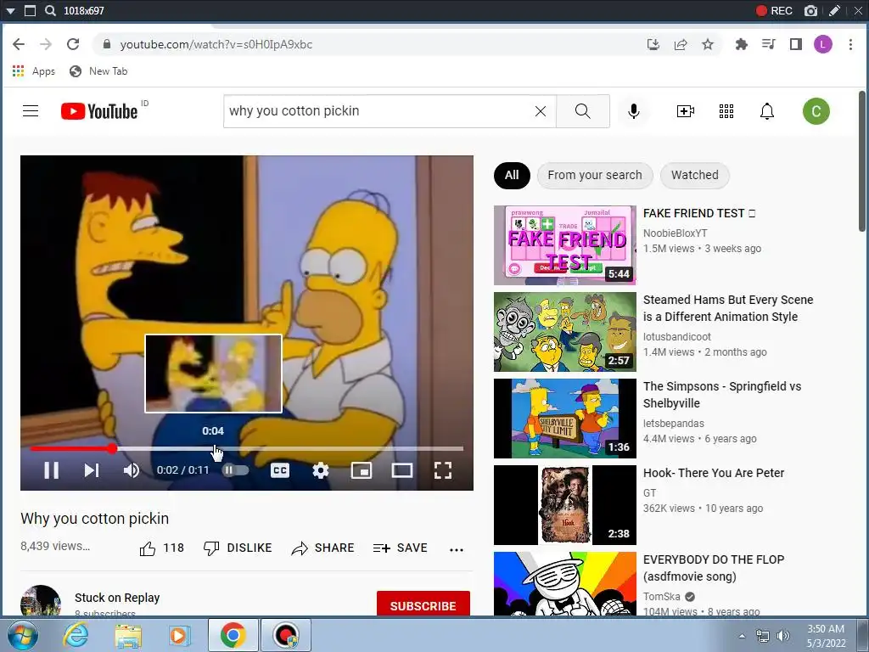Open FAKE FRIEND TEST video thumbnail
The height and width of the screenshot is (652, 869).
[x=564, y=245]
